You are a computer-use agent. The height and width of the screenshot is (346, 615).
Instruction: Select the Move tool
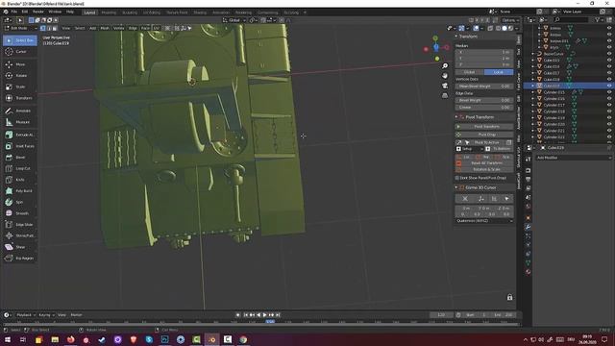[20, 64]
